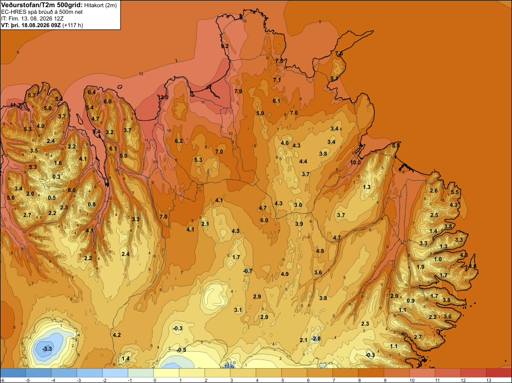Click the 4.9 temperature value
The height and width of the screenshot is (383, 512).
pos(285,274)
